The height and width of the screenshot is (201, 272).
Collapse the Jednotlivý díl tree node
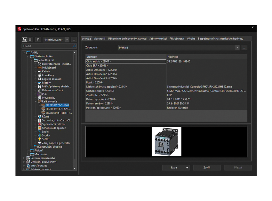coord(32,60)
